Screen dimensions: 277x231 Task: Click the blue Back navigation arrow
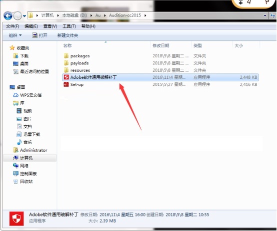pyautogui.click(x=8, y=16)
